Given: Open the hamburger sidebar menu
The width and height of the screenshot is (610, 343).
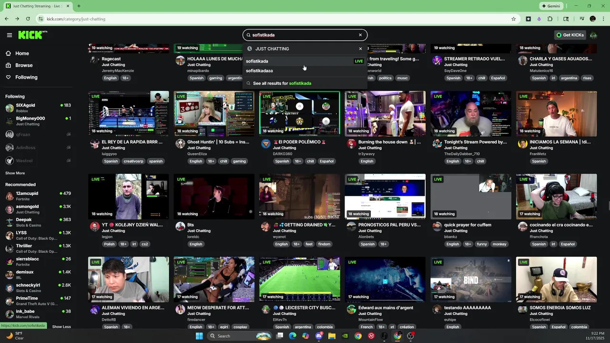Looking at the screenshot, I should point(9,35).
